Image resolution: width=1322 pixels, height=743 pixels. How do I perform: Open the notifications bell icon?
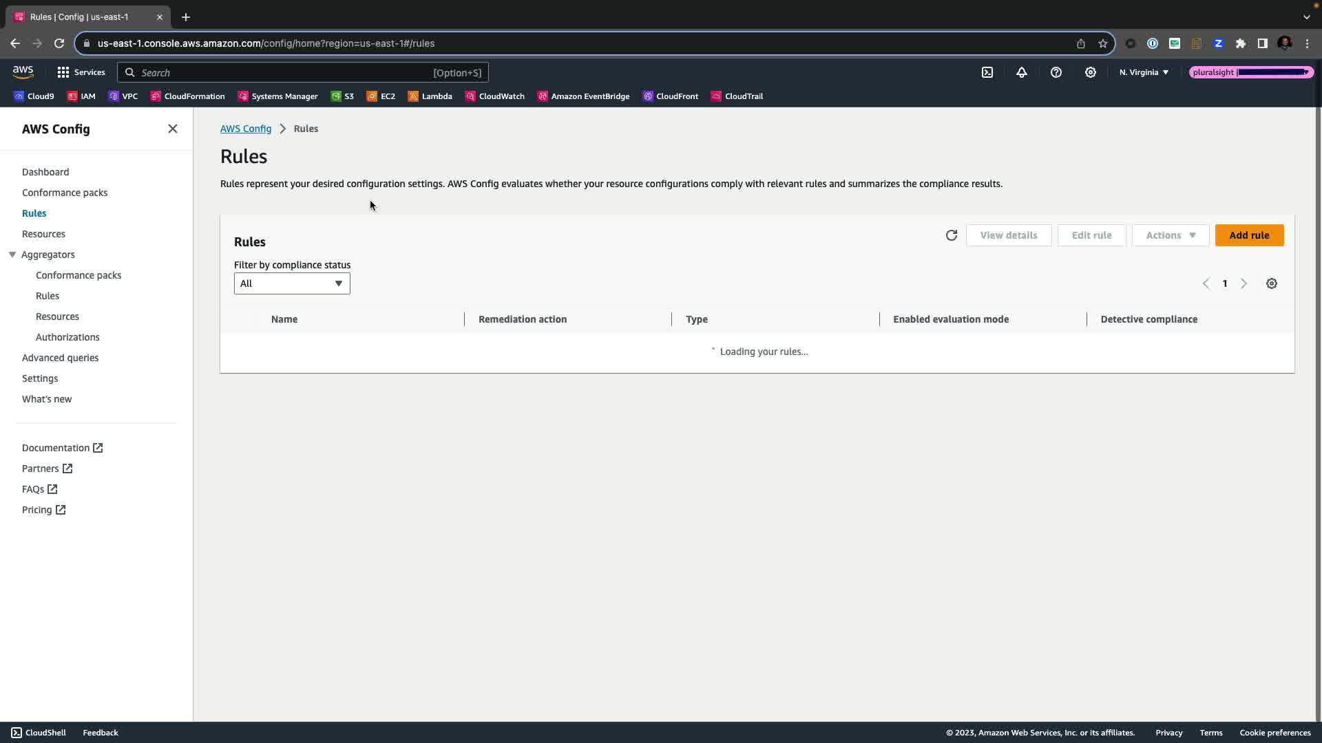click(x=1022, y=72)
